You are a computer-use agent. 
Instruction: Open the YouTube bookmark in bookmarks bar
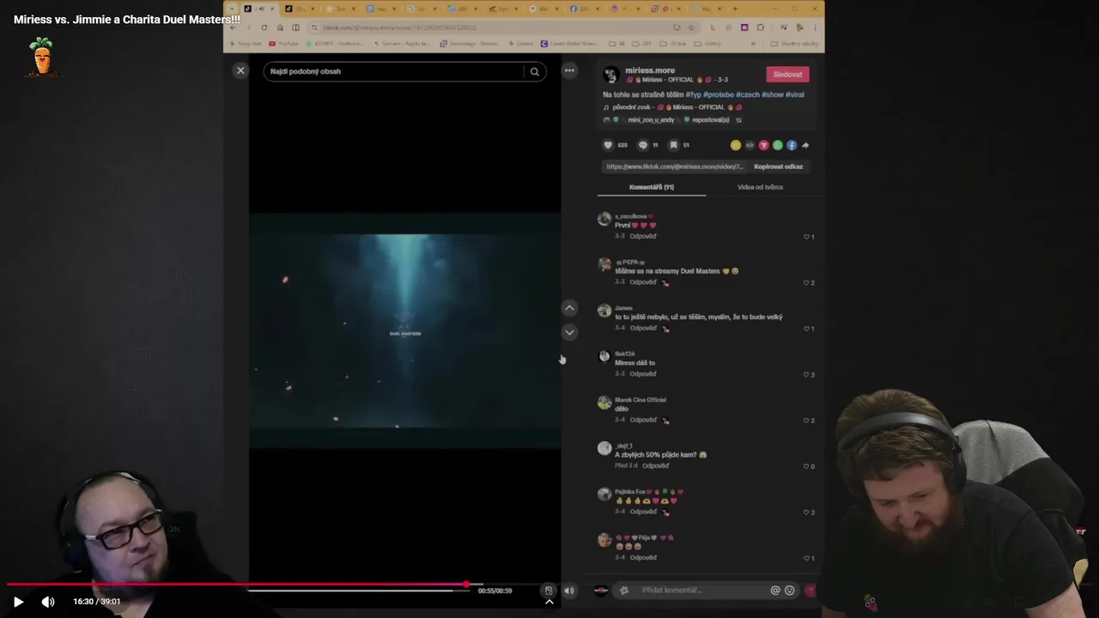283,43
